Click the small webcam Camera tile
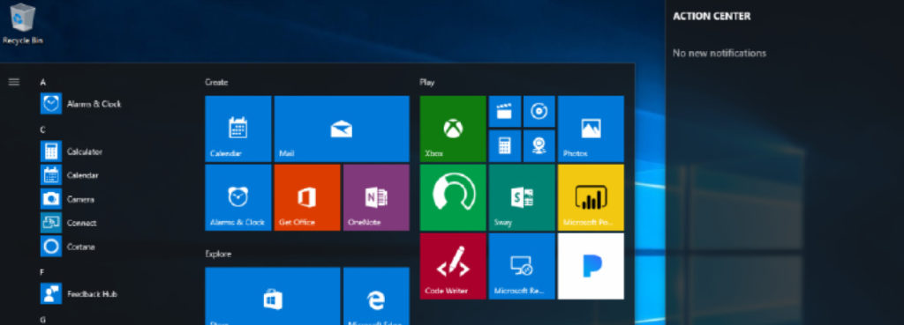 [539, 146]
